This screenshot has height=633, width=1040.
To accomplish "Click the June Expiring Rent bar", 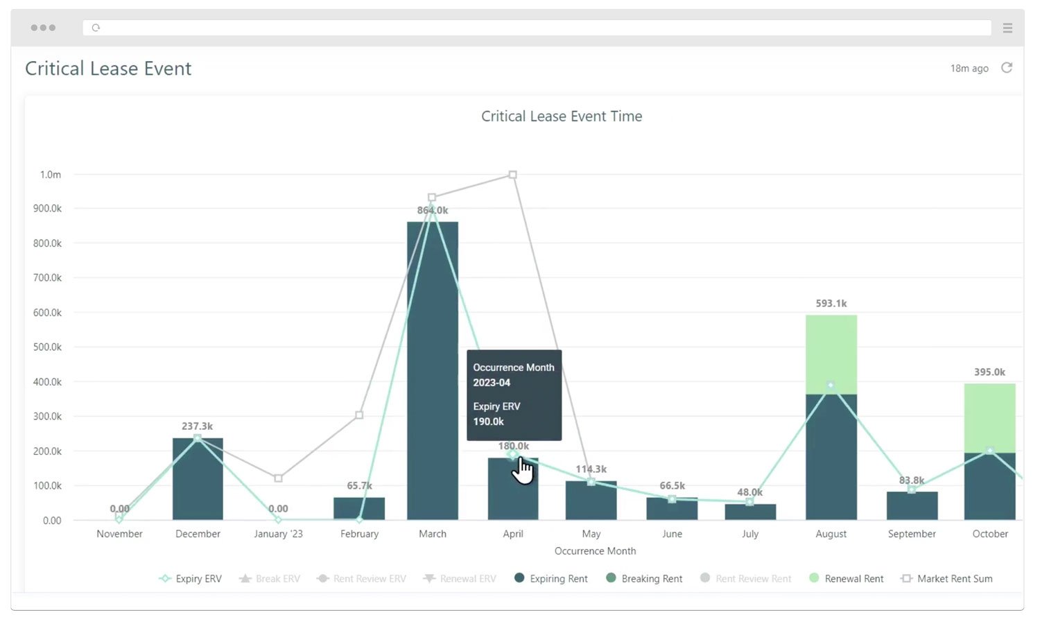I will click(x=672, y=509).
